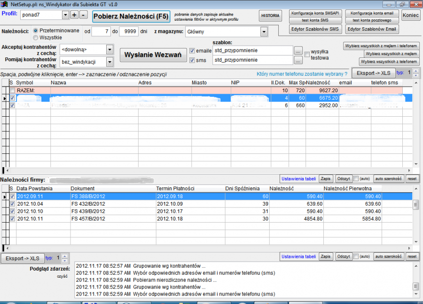The height and width of the screenshot is (304, 423).
Task: Click the od days input field
Action: (101, 32)
